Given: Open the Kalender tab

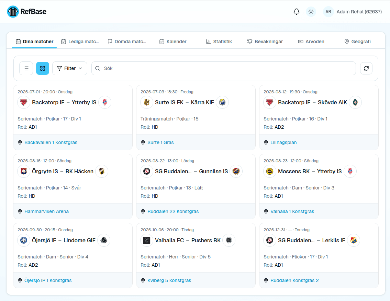Looking at the screenshot, I should tap(173, 42).
